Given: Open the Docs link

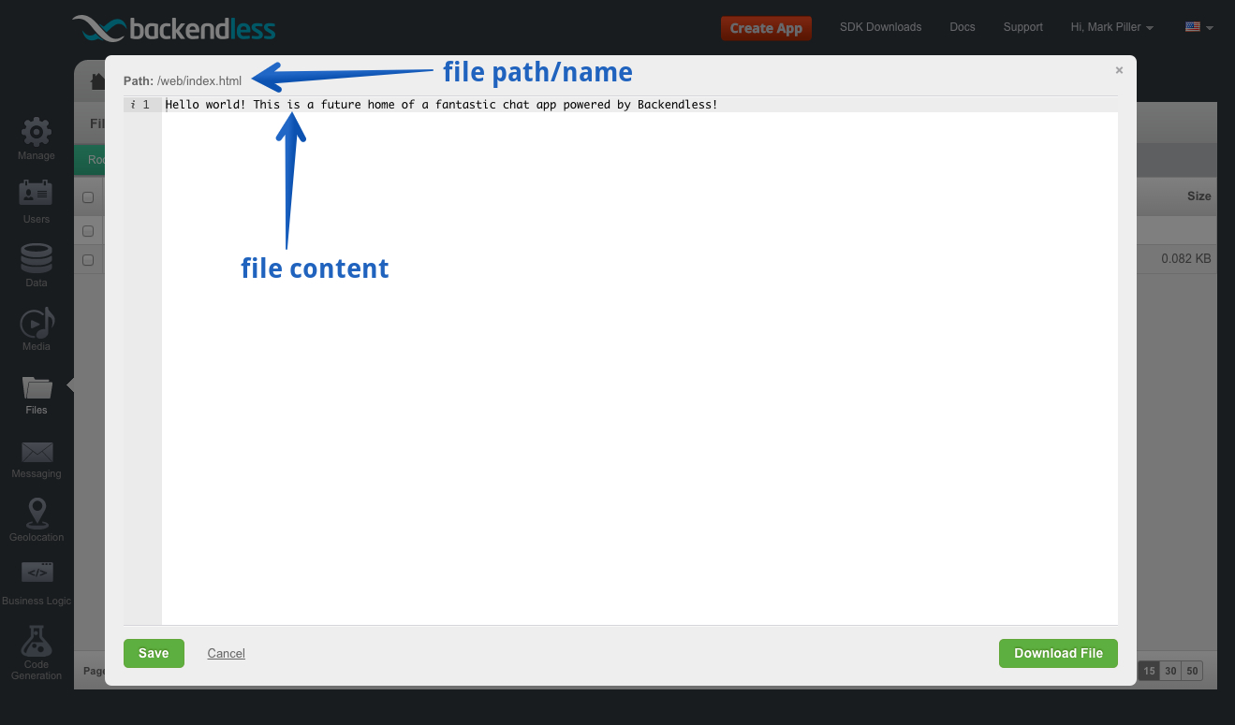Looking at the screenshot, I should (x=962, y=27).
